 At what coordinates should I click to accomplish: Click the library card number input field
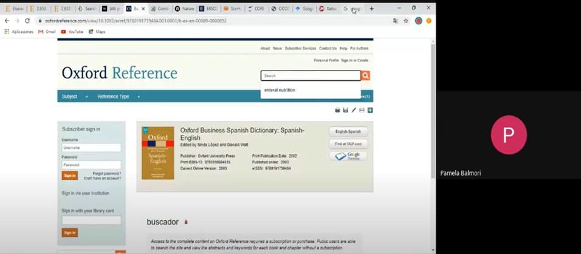pos(91,221)
